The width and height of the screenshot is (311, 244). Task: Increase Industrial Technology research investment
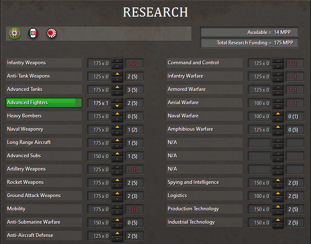coord(278,220)
